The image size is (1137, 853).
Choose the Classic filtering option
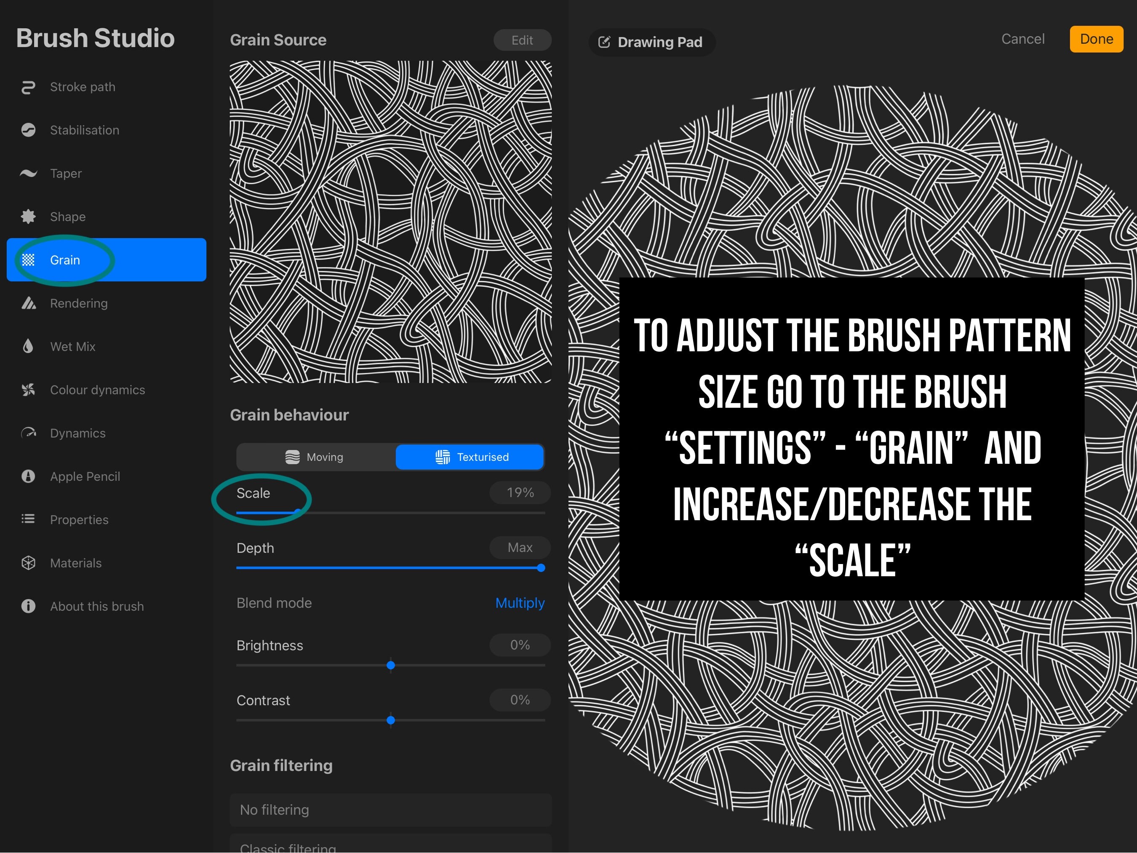pyautogui.click(x=391, y=844)
